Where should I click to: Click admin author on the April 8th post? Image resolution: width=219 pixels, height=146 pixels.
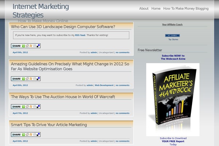[90, 85]
